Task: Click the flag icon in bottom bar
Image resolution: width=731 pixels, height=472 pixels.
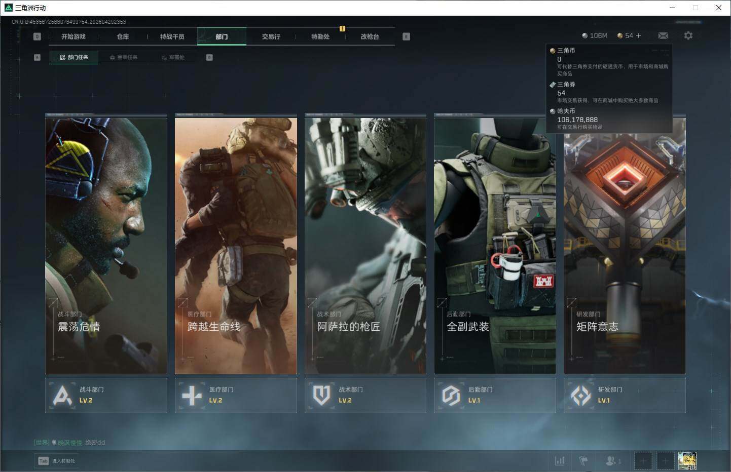Action: [x=583, y=461]
